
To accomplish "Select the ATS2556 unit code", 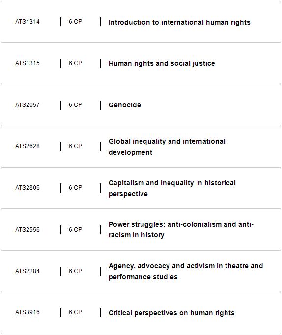I will click(x=28, y=230).
